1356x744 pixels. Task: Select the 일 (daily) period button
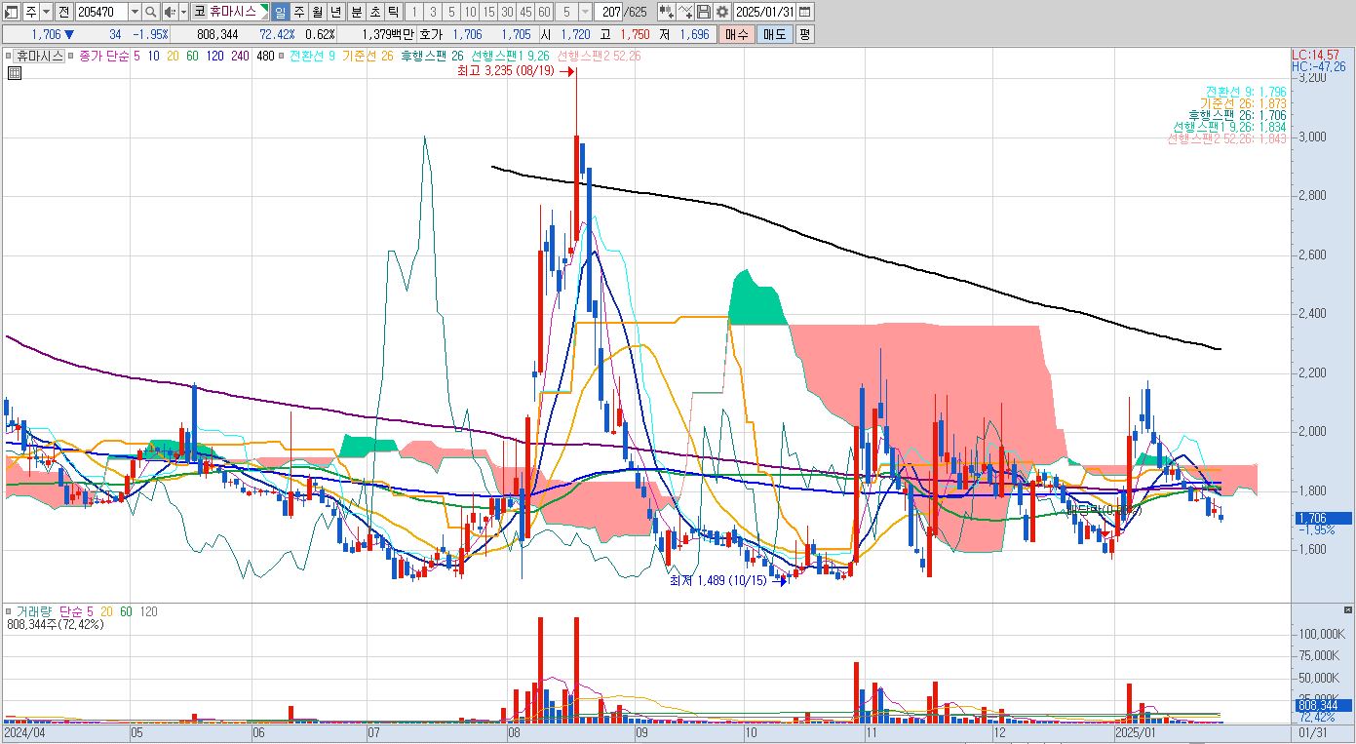tap(281, 12)
